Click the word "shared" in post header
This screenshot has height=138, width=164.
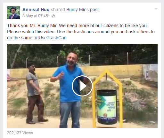coord(58,10)
